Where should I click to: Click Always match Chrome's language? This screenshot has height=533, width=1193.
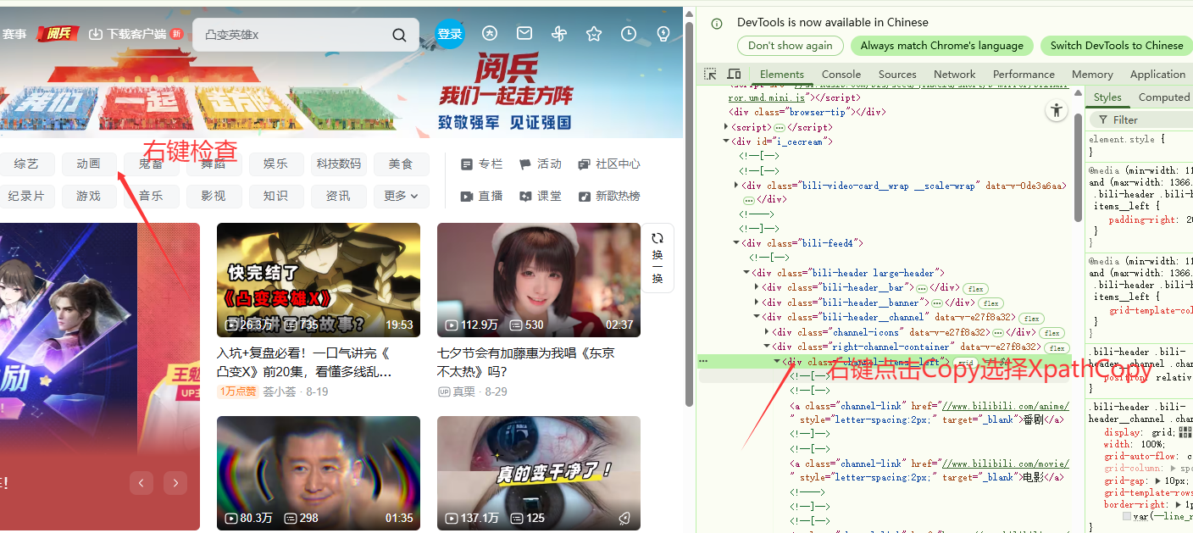[942, 46]
